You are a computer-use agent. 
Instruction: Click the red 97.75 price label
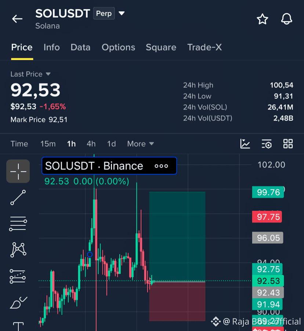[267, 217]
